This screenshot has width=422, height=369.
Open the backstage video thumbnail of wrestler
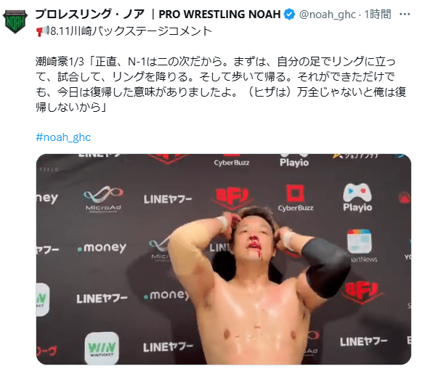(x=224, y=259)
